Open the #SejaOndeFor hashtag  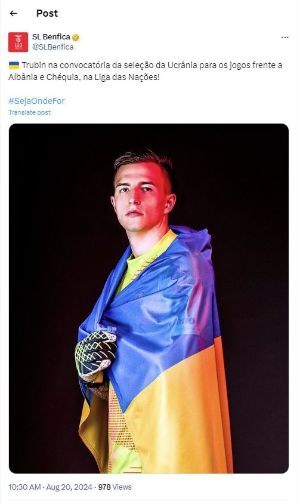[36, 101]
